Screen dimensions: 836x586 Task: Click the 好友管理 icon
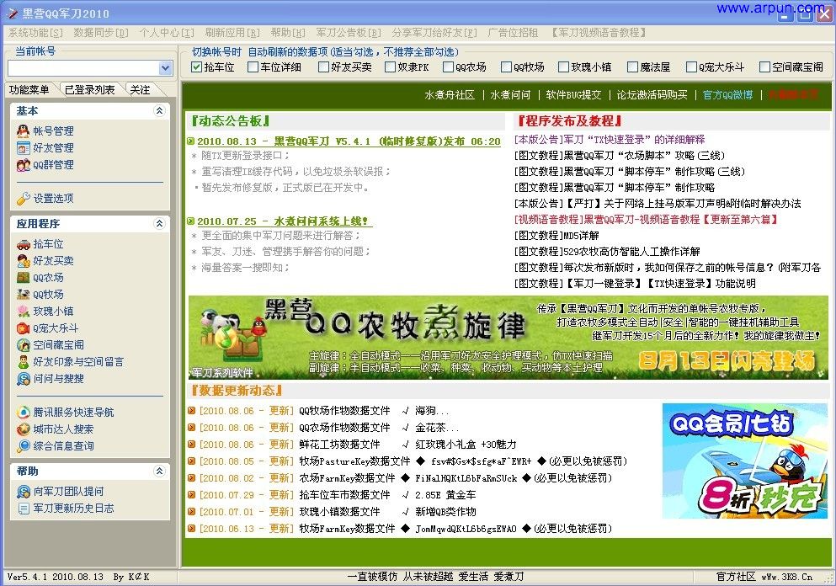tap(24, 147)
